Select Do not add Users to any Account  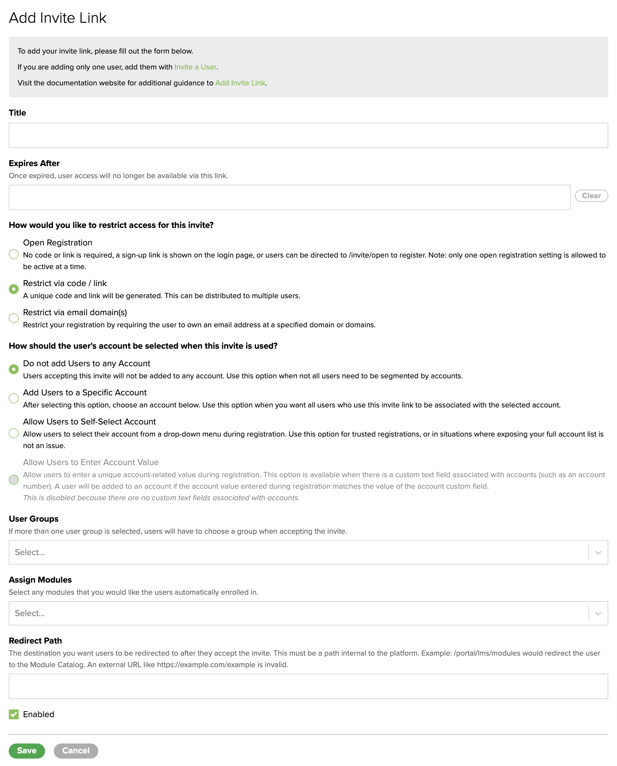click(14, 369)
